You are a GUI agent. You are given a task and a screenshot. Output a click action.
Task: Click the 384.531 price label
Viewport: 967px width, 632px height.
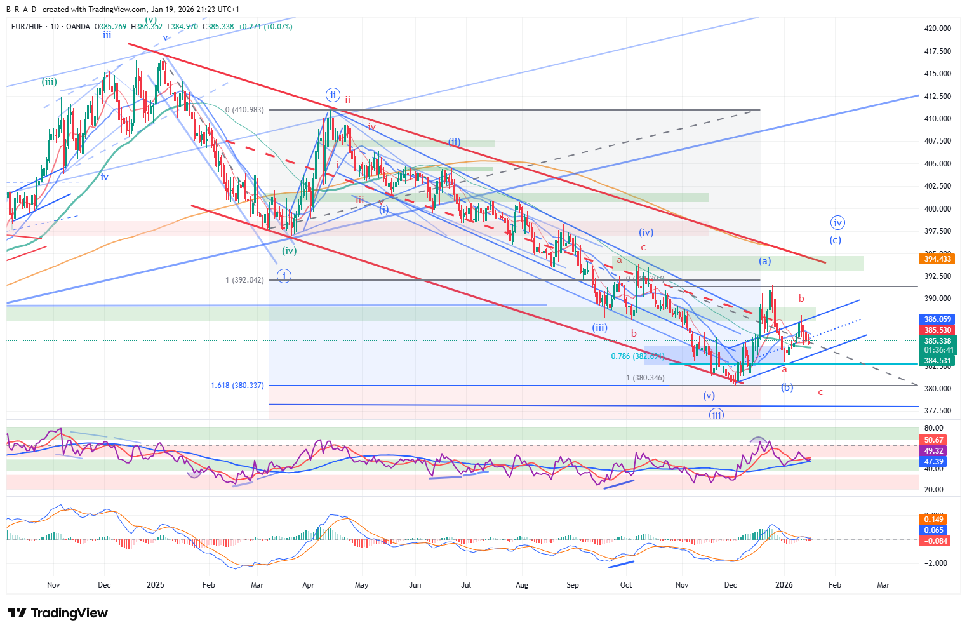pyautogui.click(x=937, y=361)
